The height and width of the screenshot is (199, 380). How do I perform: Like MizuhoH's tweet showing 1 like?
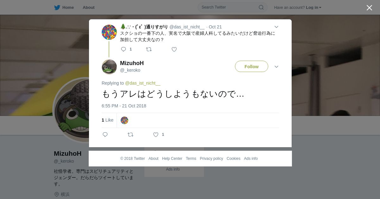[x=156, y=135]
